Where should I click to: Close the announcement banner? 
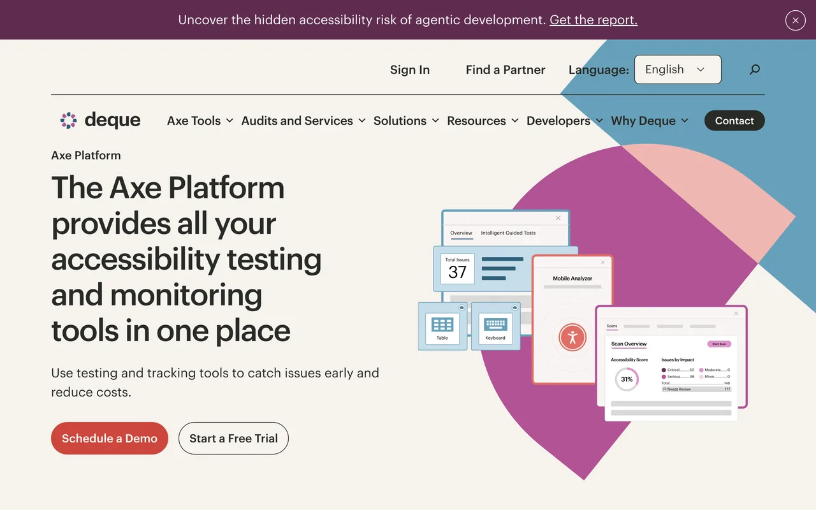click(795, 20)
